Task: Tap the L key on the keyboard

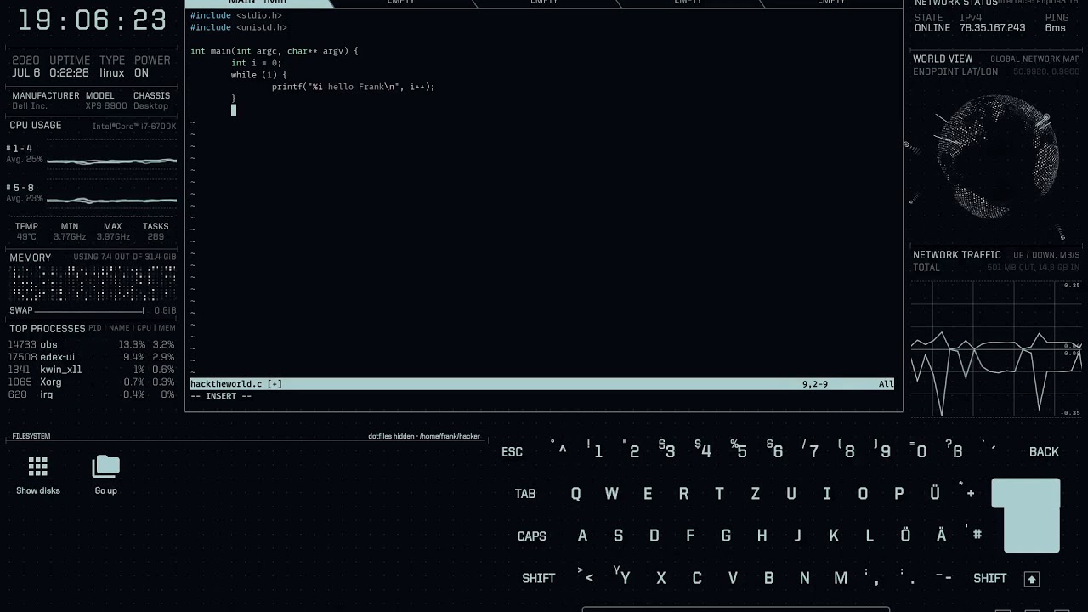Action: coord(870,536)
